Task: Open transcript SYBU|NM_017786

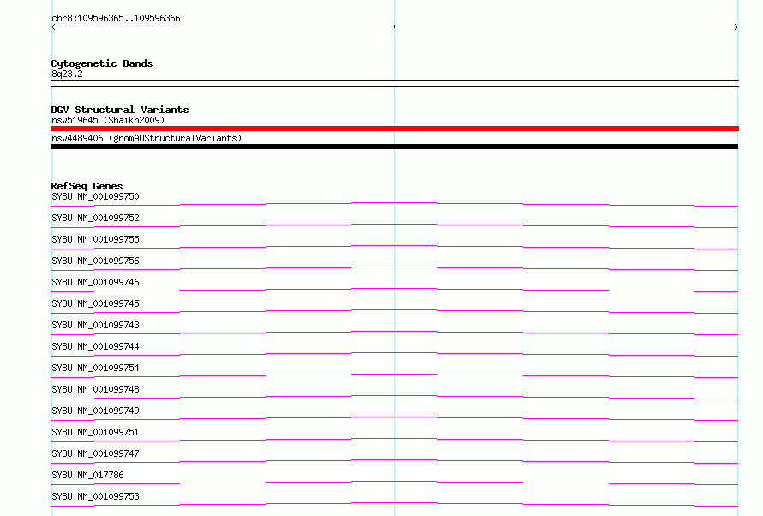Action: coord(87,475)
